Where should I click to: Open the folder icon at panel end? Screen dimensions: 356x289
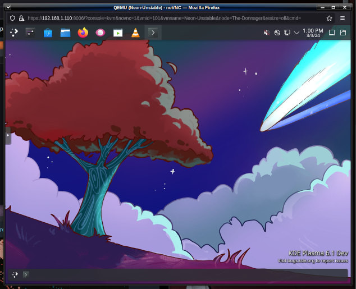point(343,33)
